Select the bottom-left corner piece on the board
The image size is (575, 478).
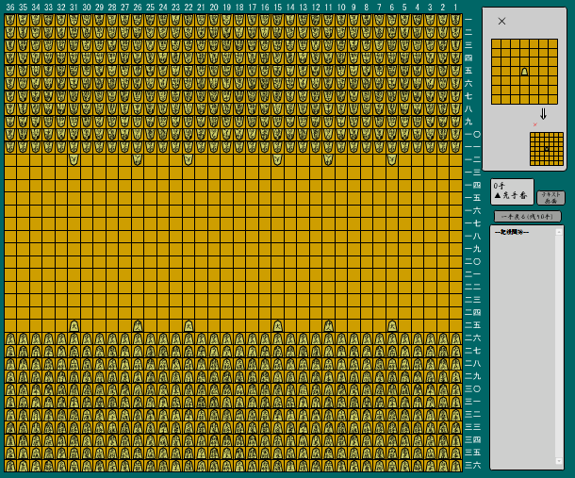[10, 465]
